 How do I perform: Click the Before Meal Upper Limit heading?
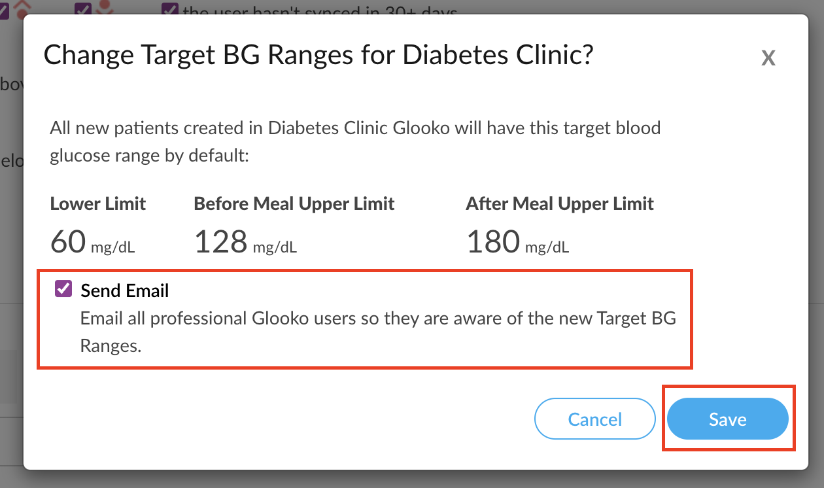coord(294,203)
